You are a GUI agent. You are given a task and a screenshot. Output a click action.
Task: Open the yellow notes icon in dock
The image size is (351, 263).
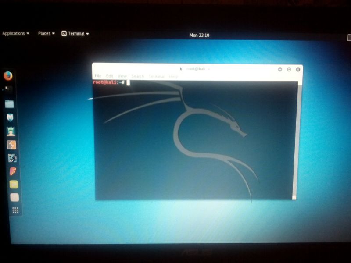[14, 184]
